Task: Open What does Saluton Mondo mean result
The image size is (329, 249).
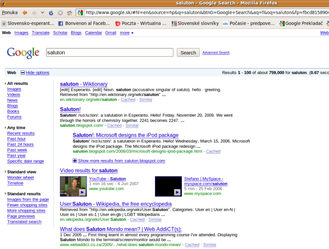Action: coord(121,229)
